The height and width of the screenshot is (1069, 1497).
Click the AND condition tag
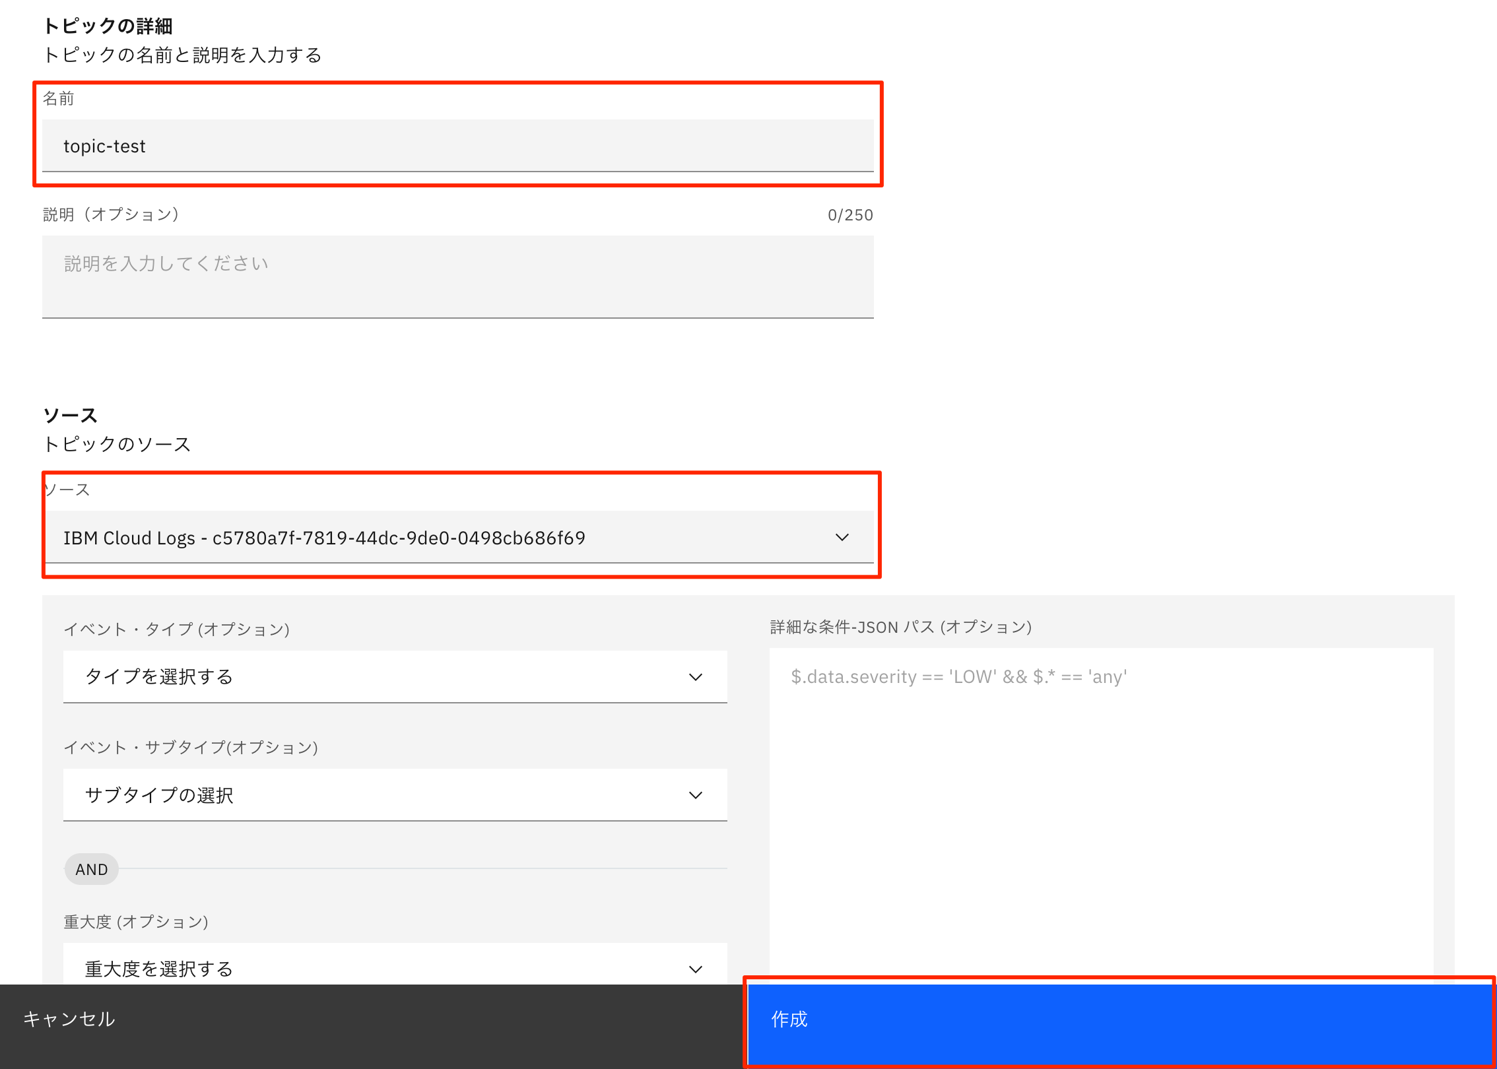[x=91, y=870]
